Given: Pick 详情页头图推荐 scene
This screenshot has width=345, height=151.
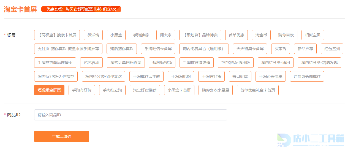Looking at the screenshot, I should click(x=307, y=76).
